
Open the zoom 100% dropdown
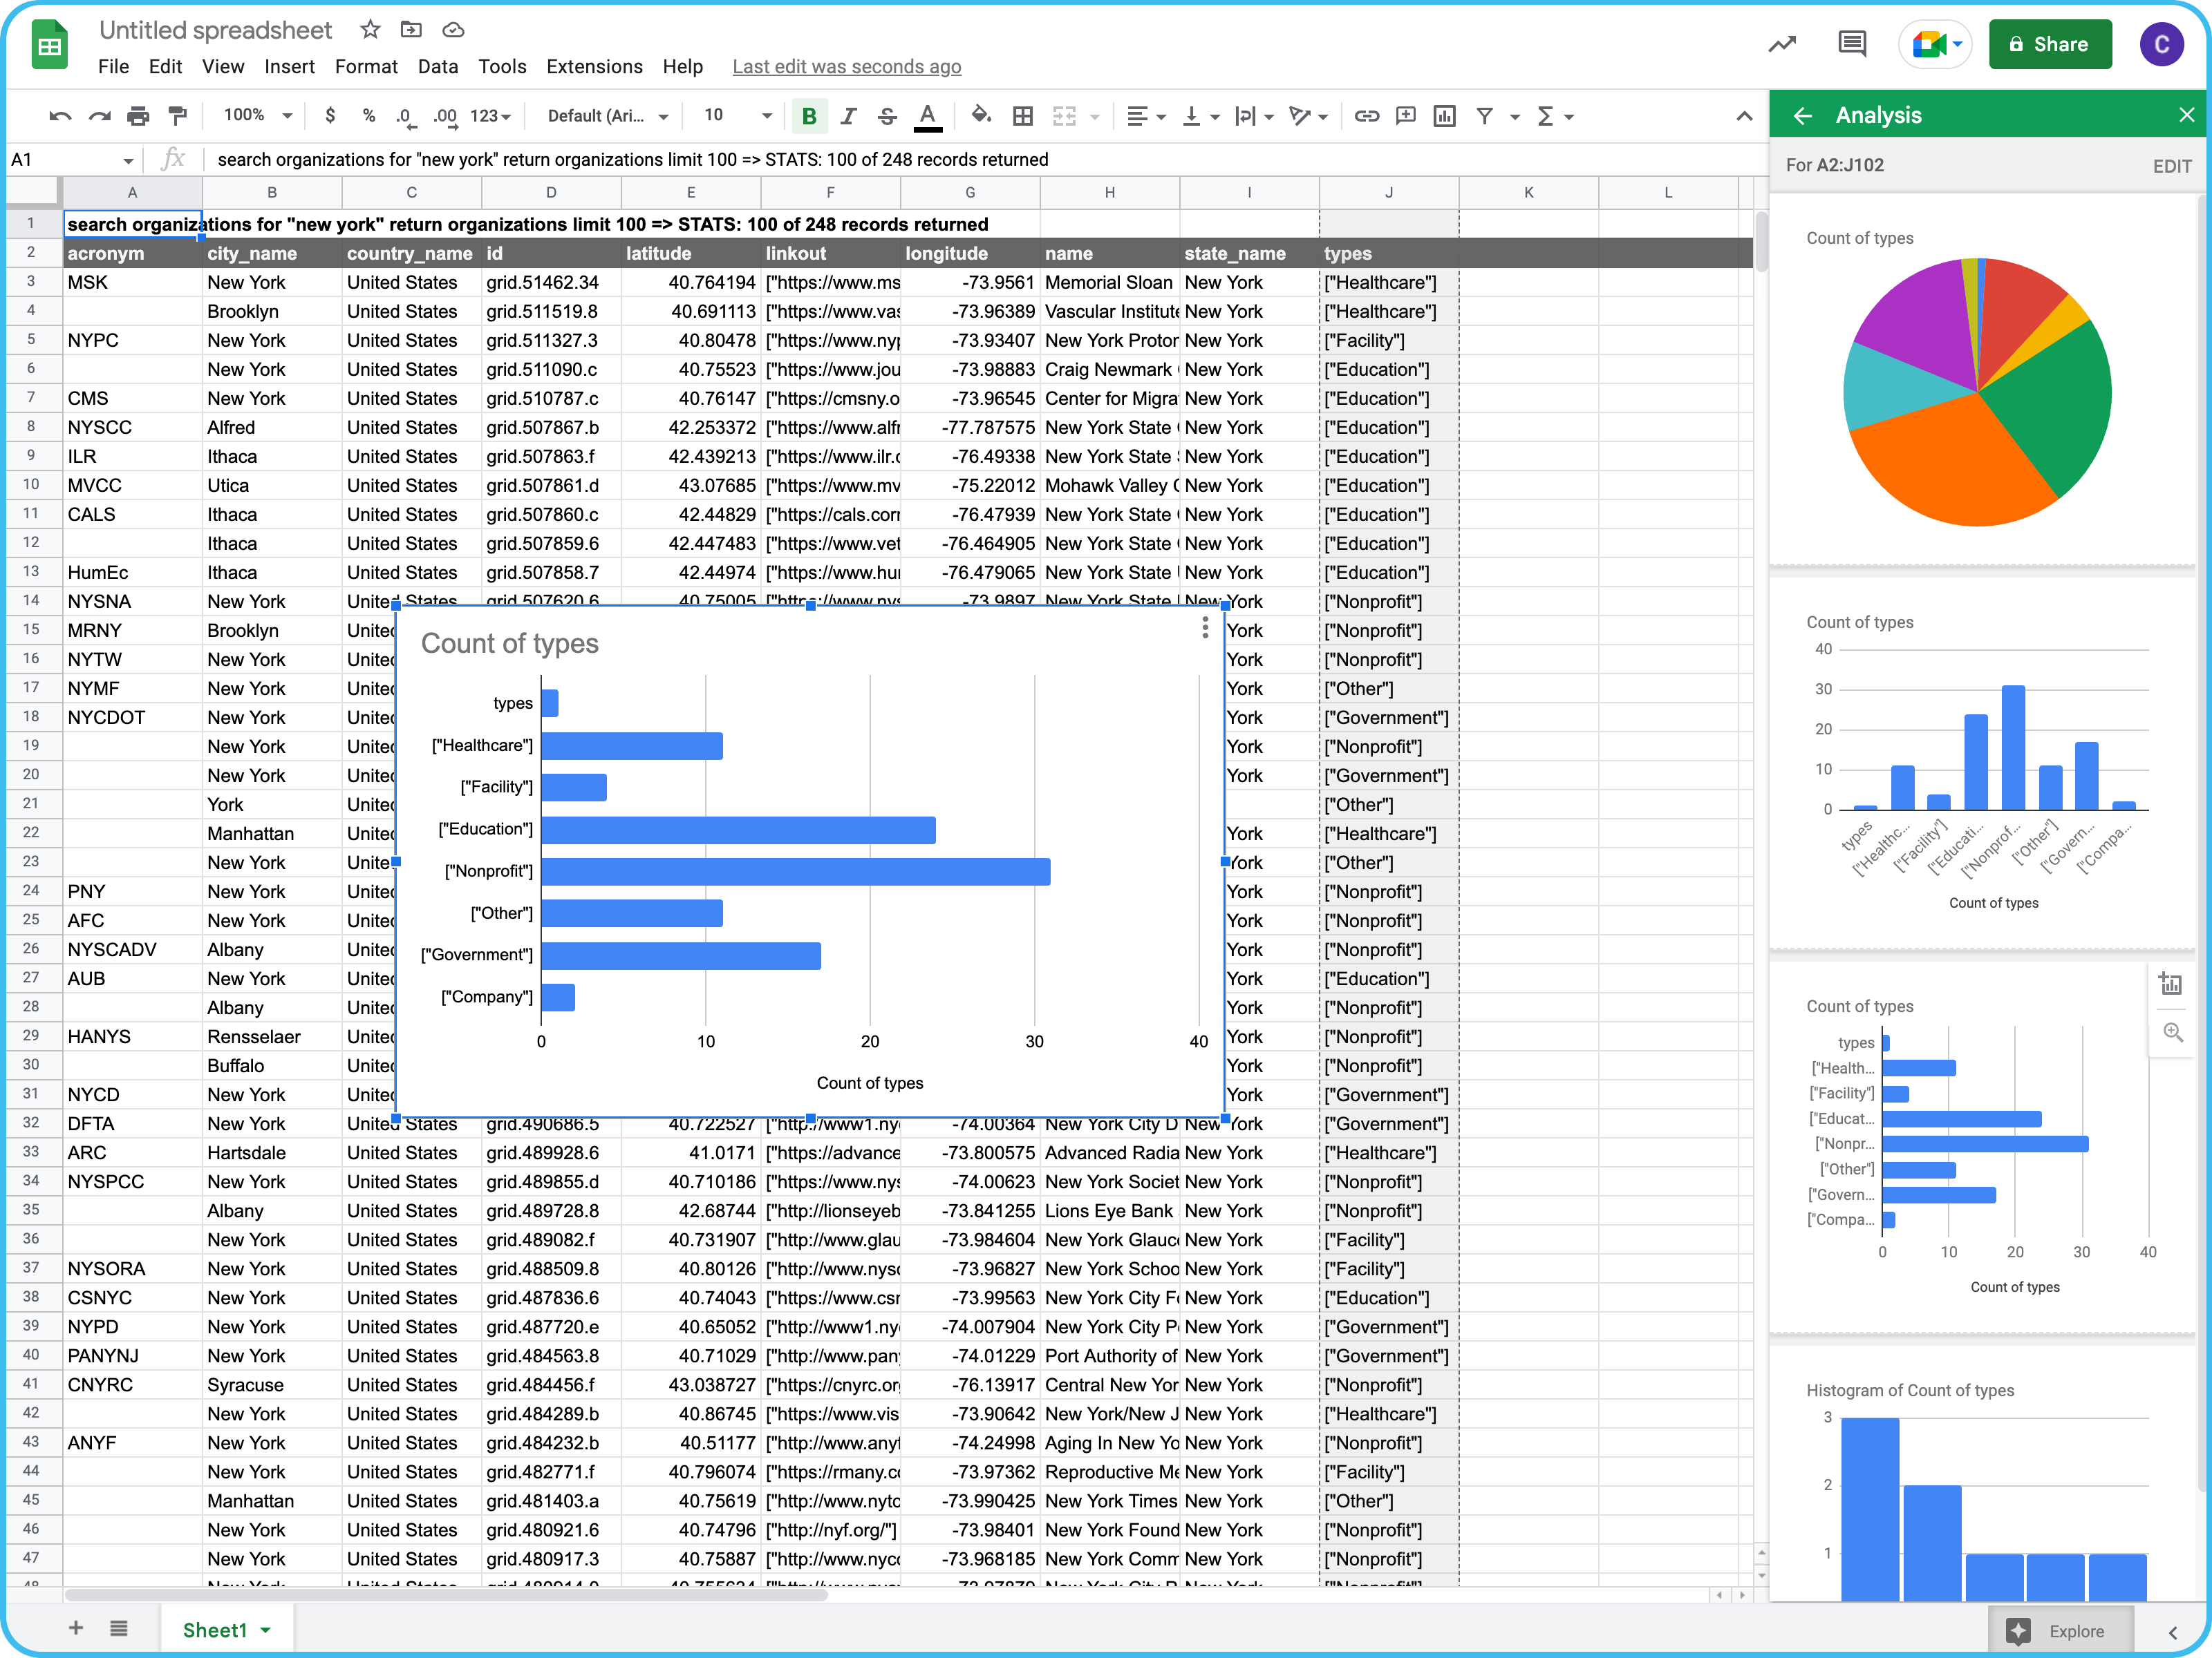[x=257, y=116]
